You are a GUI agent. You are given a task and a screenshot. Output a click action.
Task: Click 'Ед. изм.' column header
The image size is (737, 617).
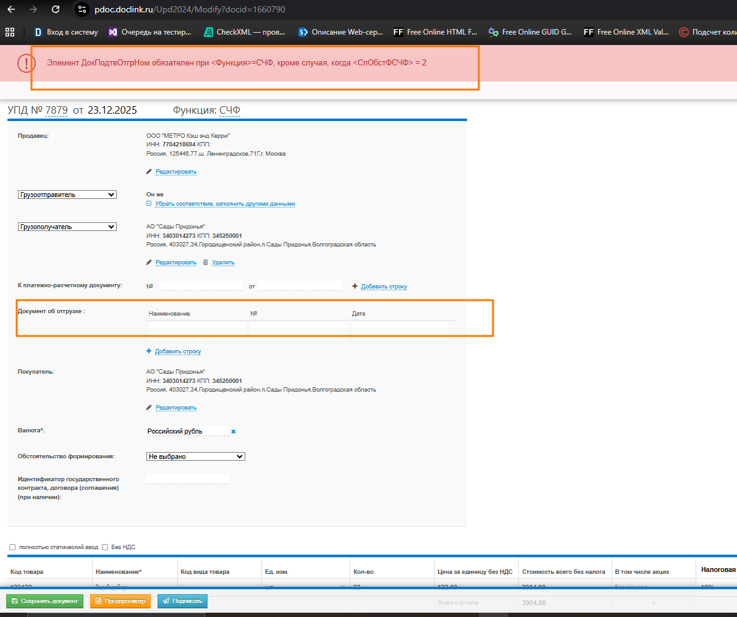click(276, 572)
